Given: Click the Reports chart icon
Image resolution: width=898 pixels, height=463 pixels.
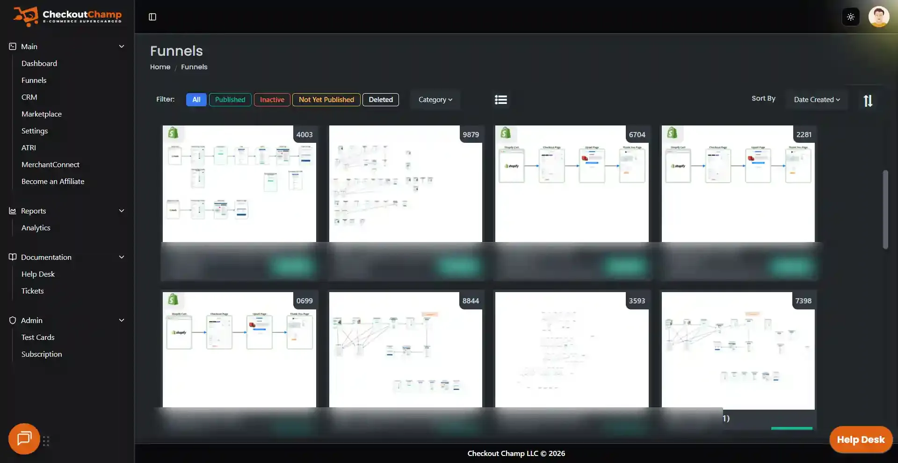Looking at the screenshot, I should (13, 211).
